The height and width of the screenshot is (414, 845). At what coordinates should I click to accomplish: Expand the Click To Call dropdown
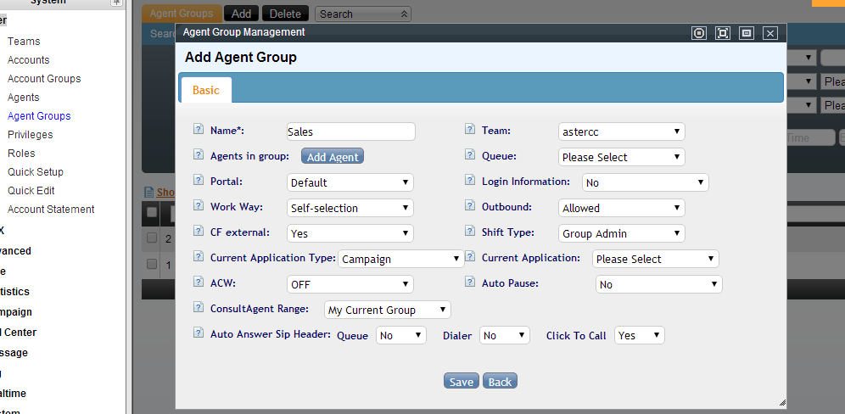tap(639, 335)
